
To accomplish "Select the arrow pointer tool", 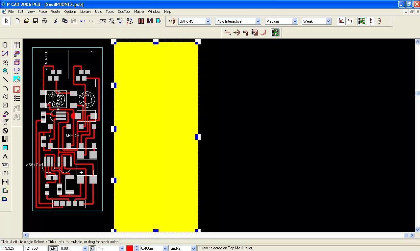I will click(7, 21).
